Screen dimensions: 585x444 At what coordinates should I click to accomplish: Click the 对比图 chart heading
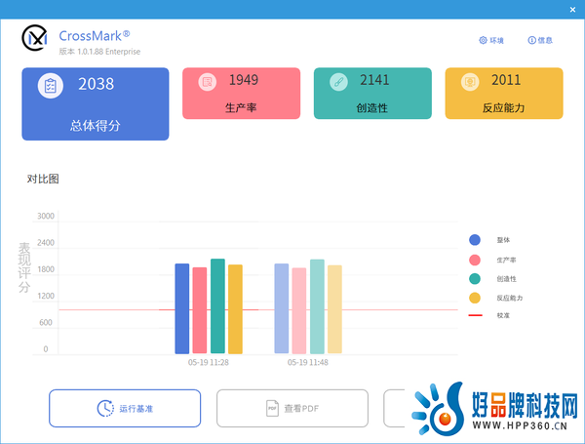click(x=43, y=179)
